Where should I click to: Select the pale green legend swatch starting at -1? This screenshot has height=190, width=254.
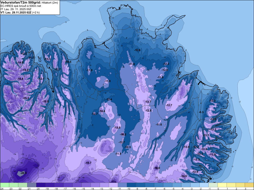tap(213, 185)
